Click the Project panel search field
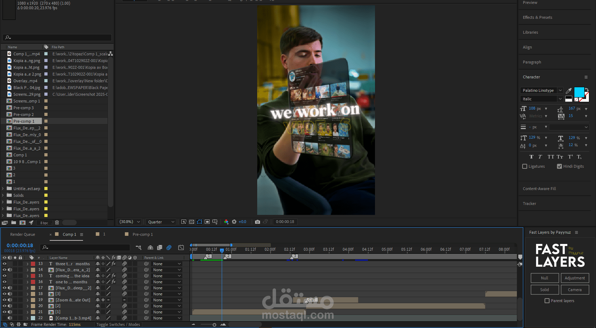Screen dimensions: 596x328 point(57,37)
